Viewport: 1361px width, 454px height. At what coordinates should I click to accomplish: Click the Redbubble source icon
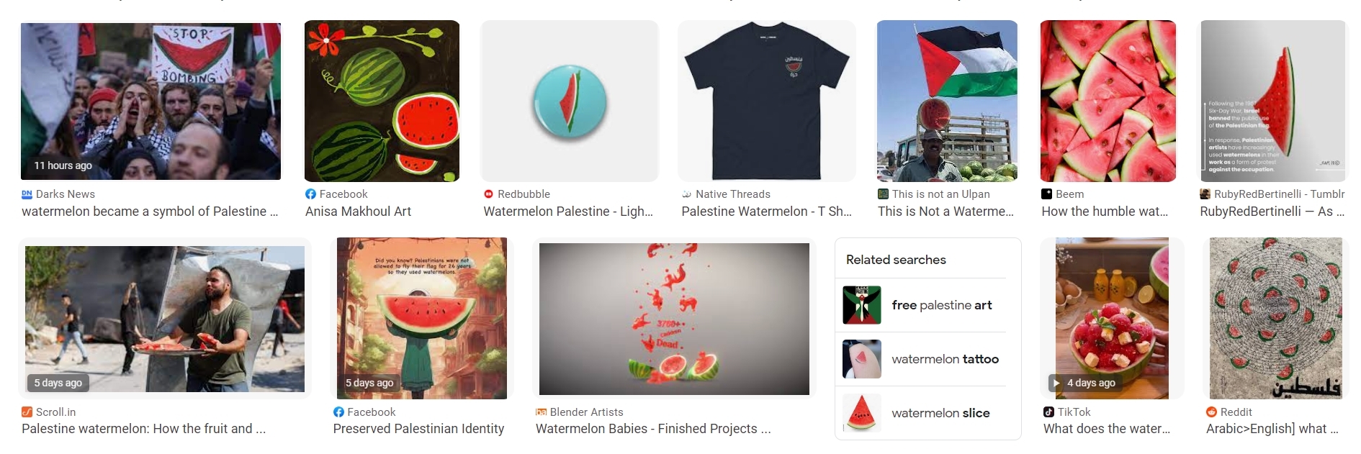click(x=488, y=194)
